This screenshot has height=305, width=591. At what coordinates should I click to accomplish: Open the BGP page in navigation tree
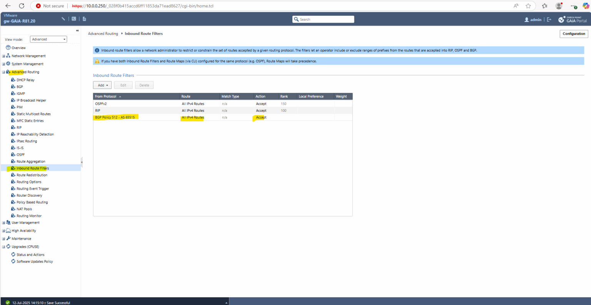(x=20, y=87)
